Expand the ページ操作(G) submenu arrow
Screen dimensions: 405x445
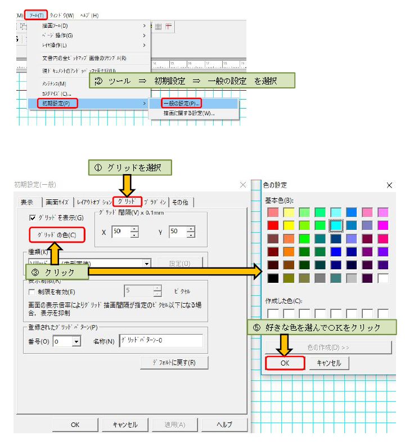pyautogui.click(x=144, y=35)
